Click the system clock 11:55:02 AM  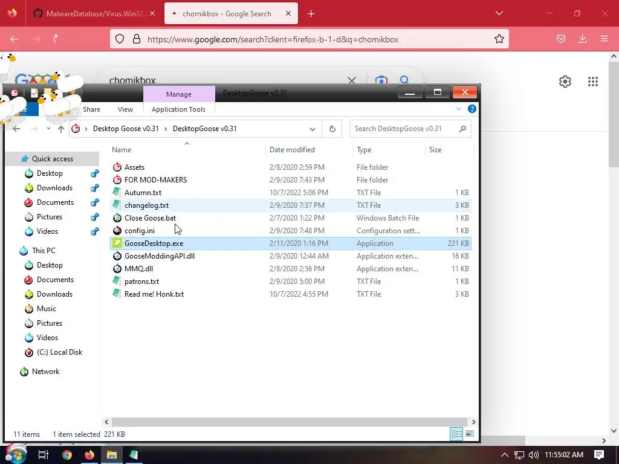564,455
